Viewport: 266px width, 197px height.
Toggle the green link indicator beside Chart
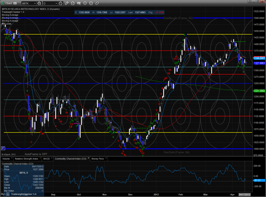pyautogui.click(x=3, y=3)
